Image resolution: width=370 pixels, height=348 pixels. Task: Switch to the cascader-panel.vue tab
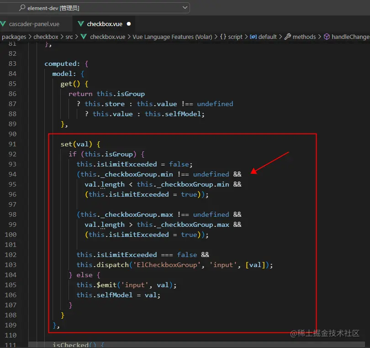tap(34, 24)
